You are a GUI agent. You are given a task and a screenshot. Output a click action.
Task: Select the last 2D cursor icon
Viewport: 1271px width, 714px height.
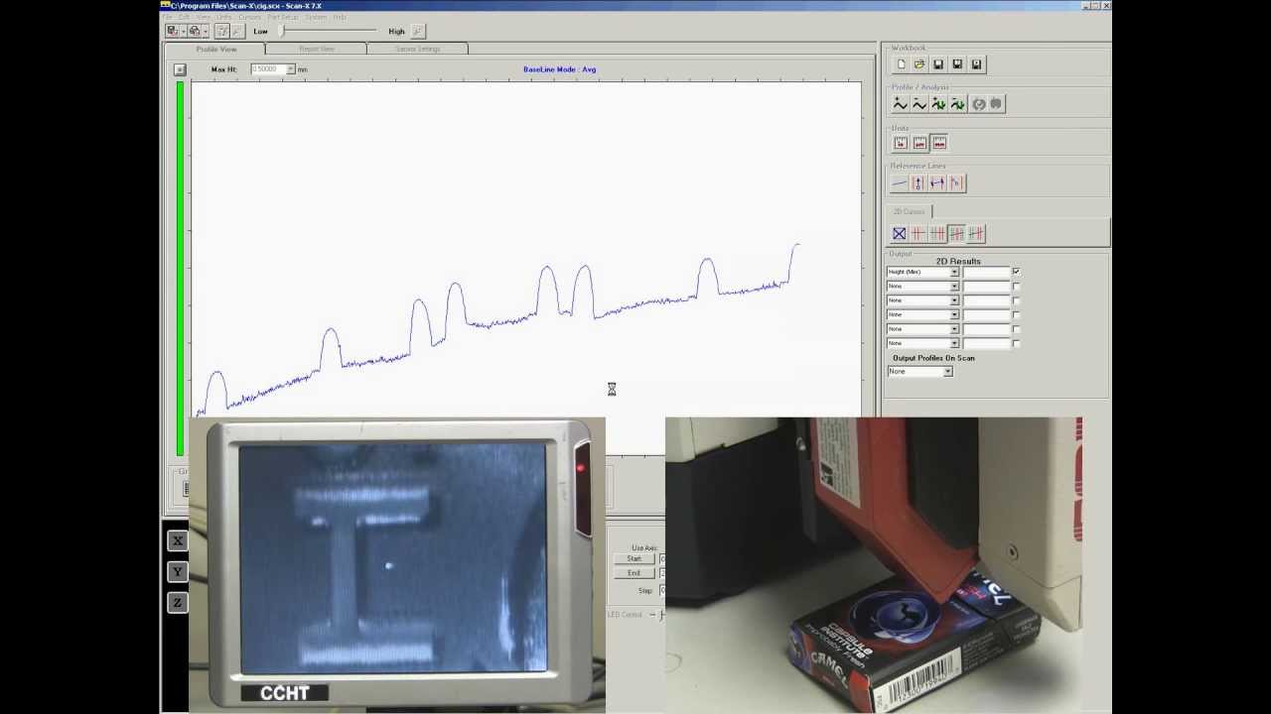(976, 234)
